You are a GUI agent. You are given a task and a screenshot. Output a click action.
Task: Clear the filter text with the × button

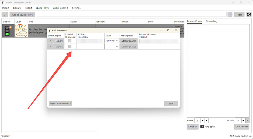pyautogui.click(x=230, y=15)
